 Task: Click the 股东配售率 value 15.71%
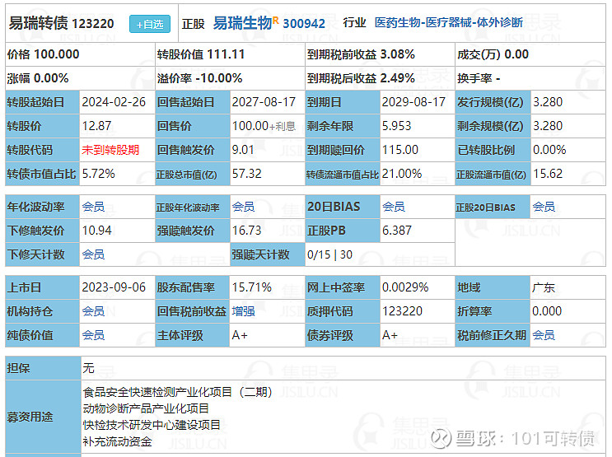[252, 287]
